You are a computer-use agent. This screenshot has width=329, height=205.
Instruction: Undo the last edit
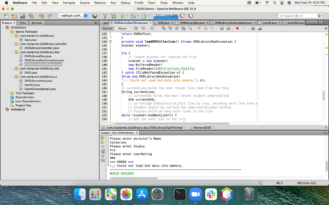pyautogui.click(x=42, y=15)
